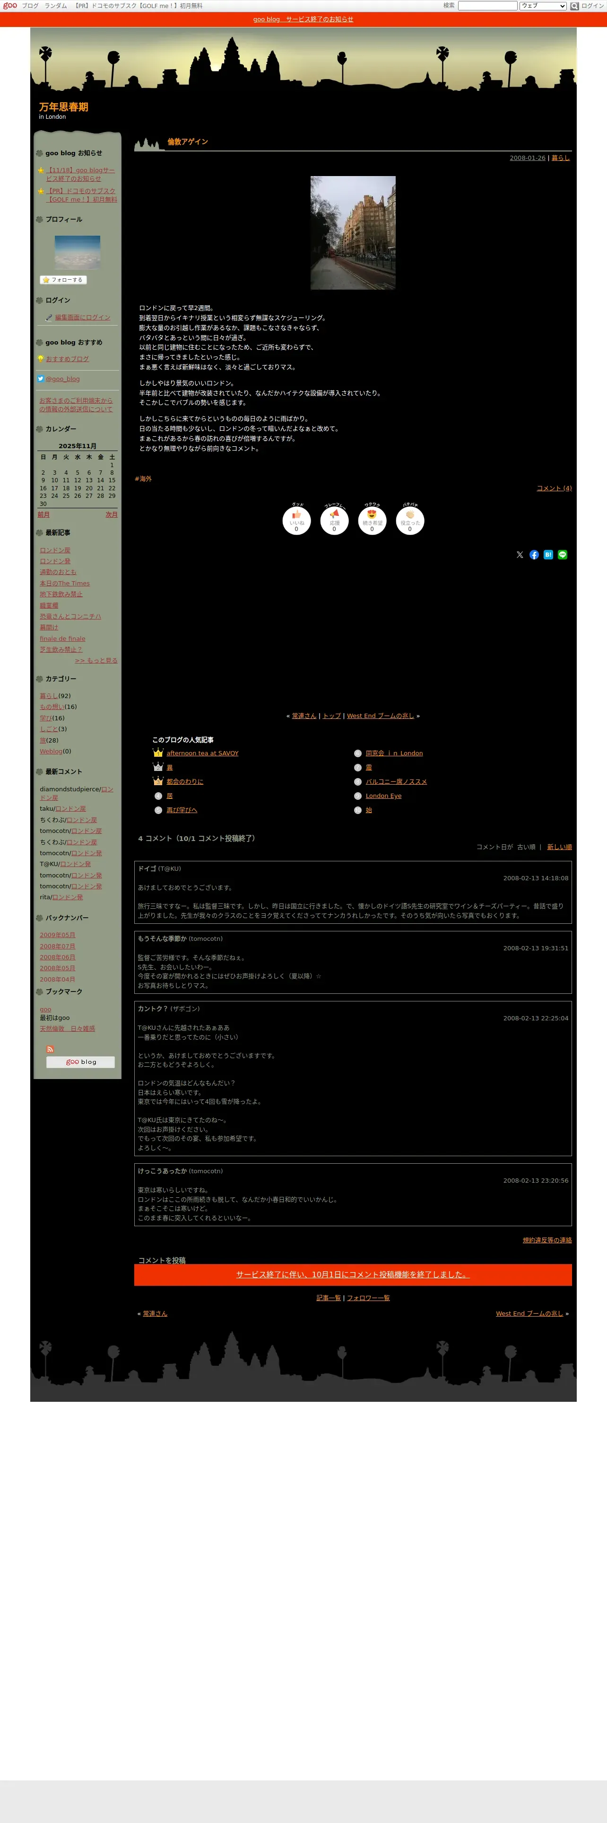Open the コメント (4) link
The width and height of the screenshot is (607, 1823).
pyautogui.click(x=554, y=488)
